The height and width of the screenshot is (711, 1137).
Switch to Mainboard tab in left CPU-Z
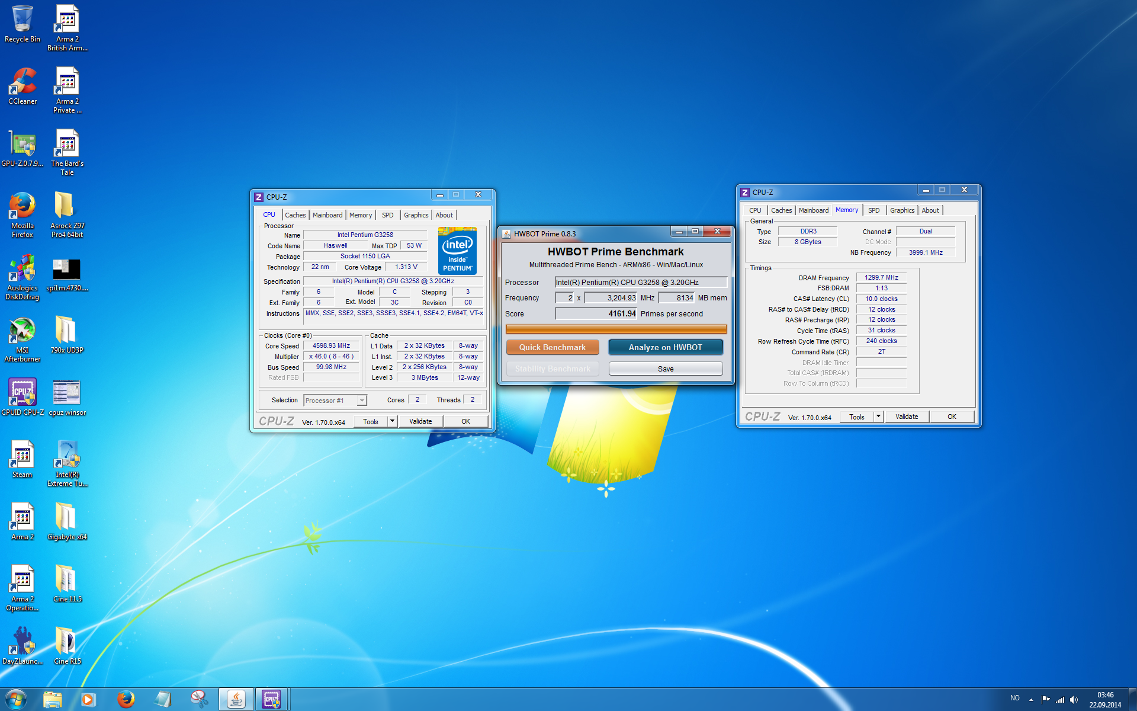pos(327,215)
